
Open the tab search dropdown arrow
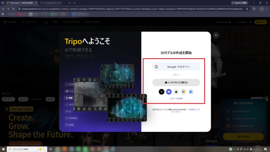[x=3, y=3]
